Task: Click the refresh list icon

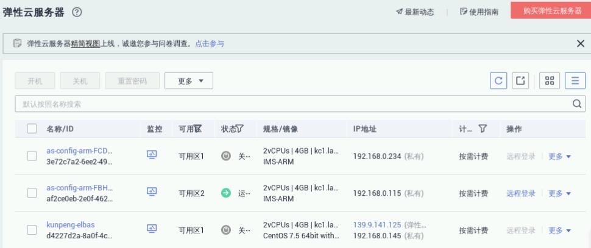Action: point(498,81)
